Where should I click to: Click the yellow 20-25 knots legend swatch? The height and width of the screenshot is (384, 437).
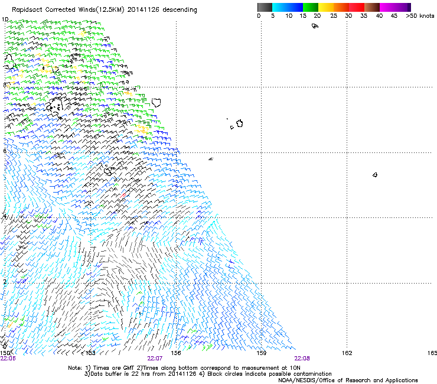click(x=326, y=7)
